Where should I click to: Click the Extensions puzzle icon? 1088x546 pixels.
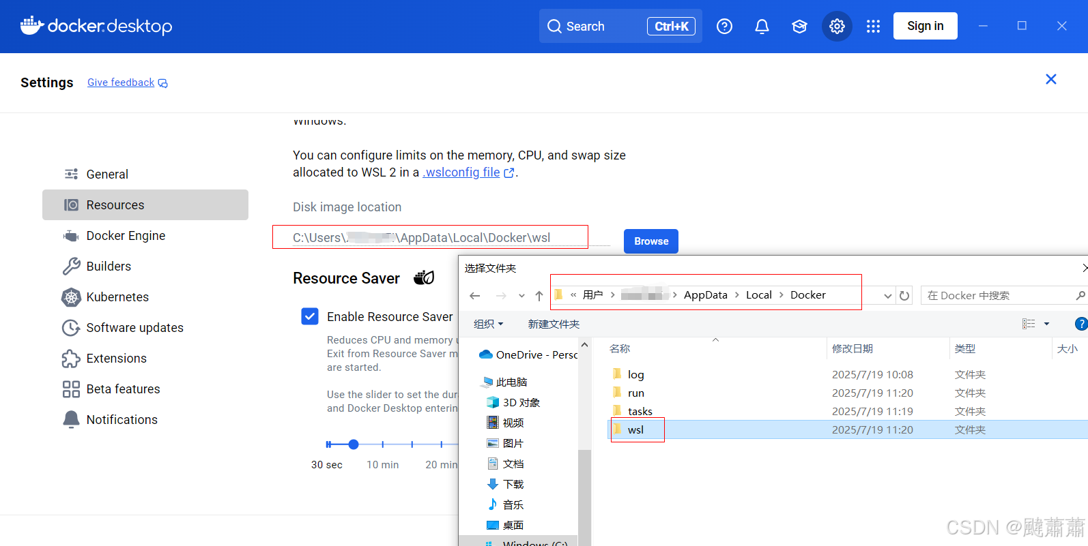(x=71, y=359)
